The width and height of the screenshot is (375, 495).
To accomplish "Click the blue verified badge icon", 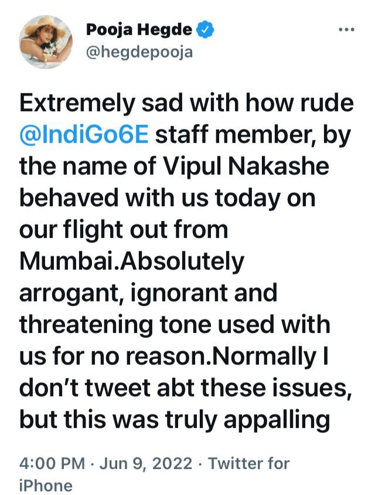I will coord(205,30).
